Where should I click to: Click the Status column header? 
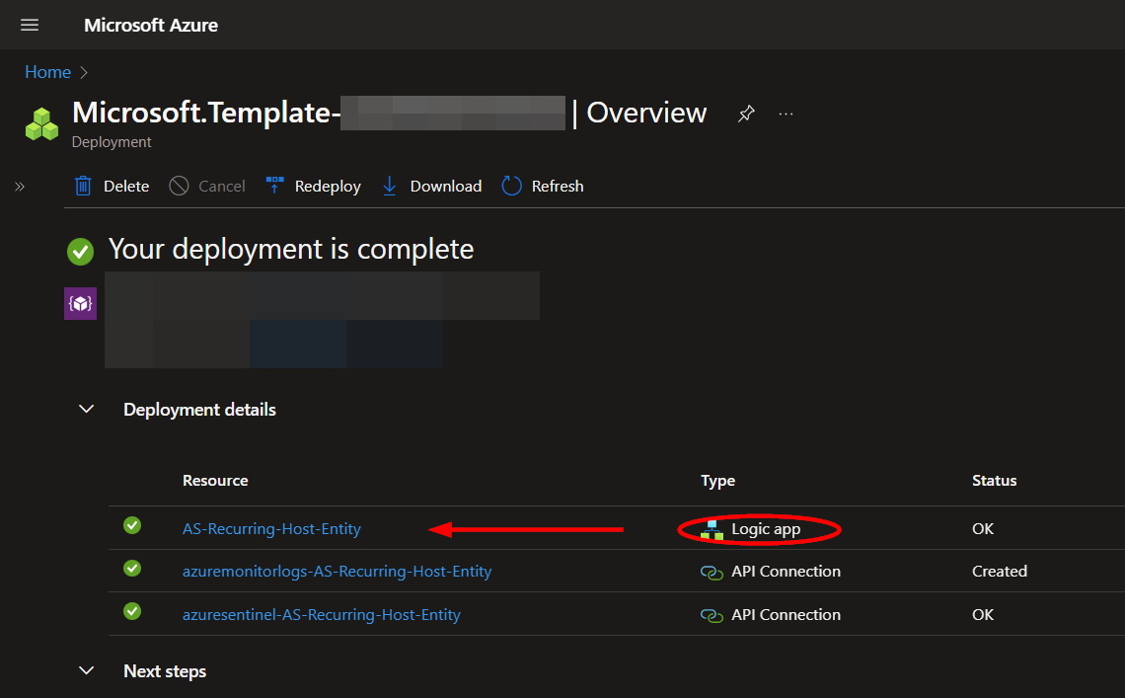[994, 481]
